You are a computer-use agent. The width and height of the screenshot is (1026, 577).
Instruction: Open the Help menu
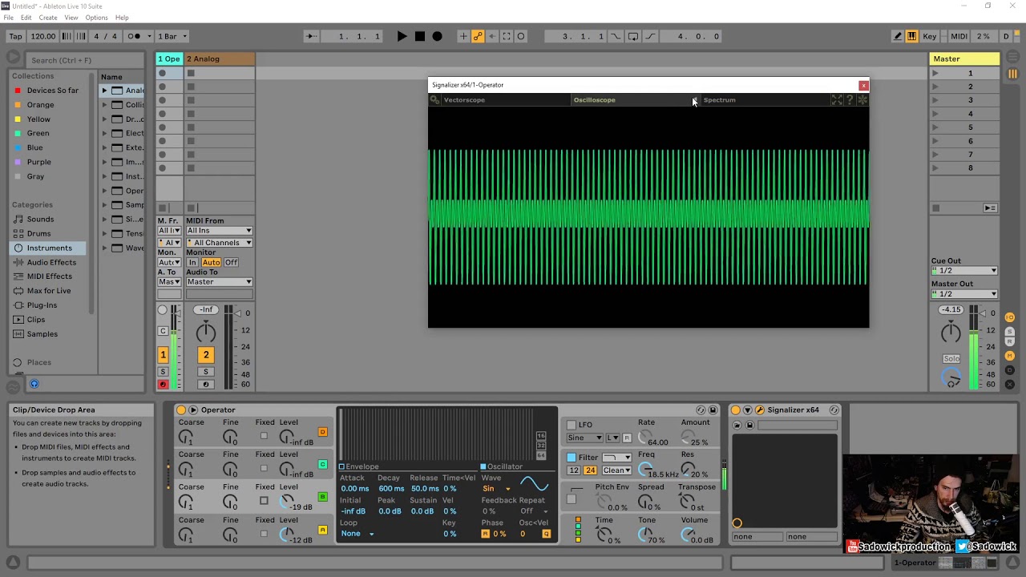[122, 18]
